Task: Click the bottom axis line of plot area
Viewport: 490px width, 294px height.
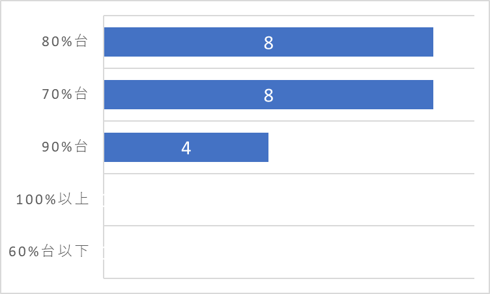Action: (x=289, y=278)
